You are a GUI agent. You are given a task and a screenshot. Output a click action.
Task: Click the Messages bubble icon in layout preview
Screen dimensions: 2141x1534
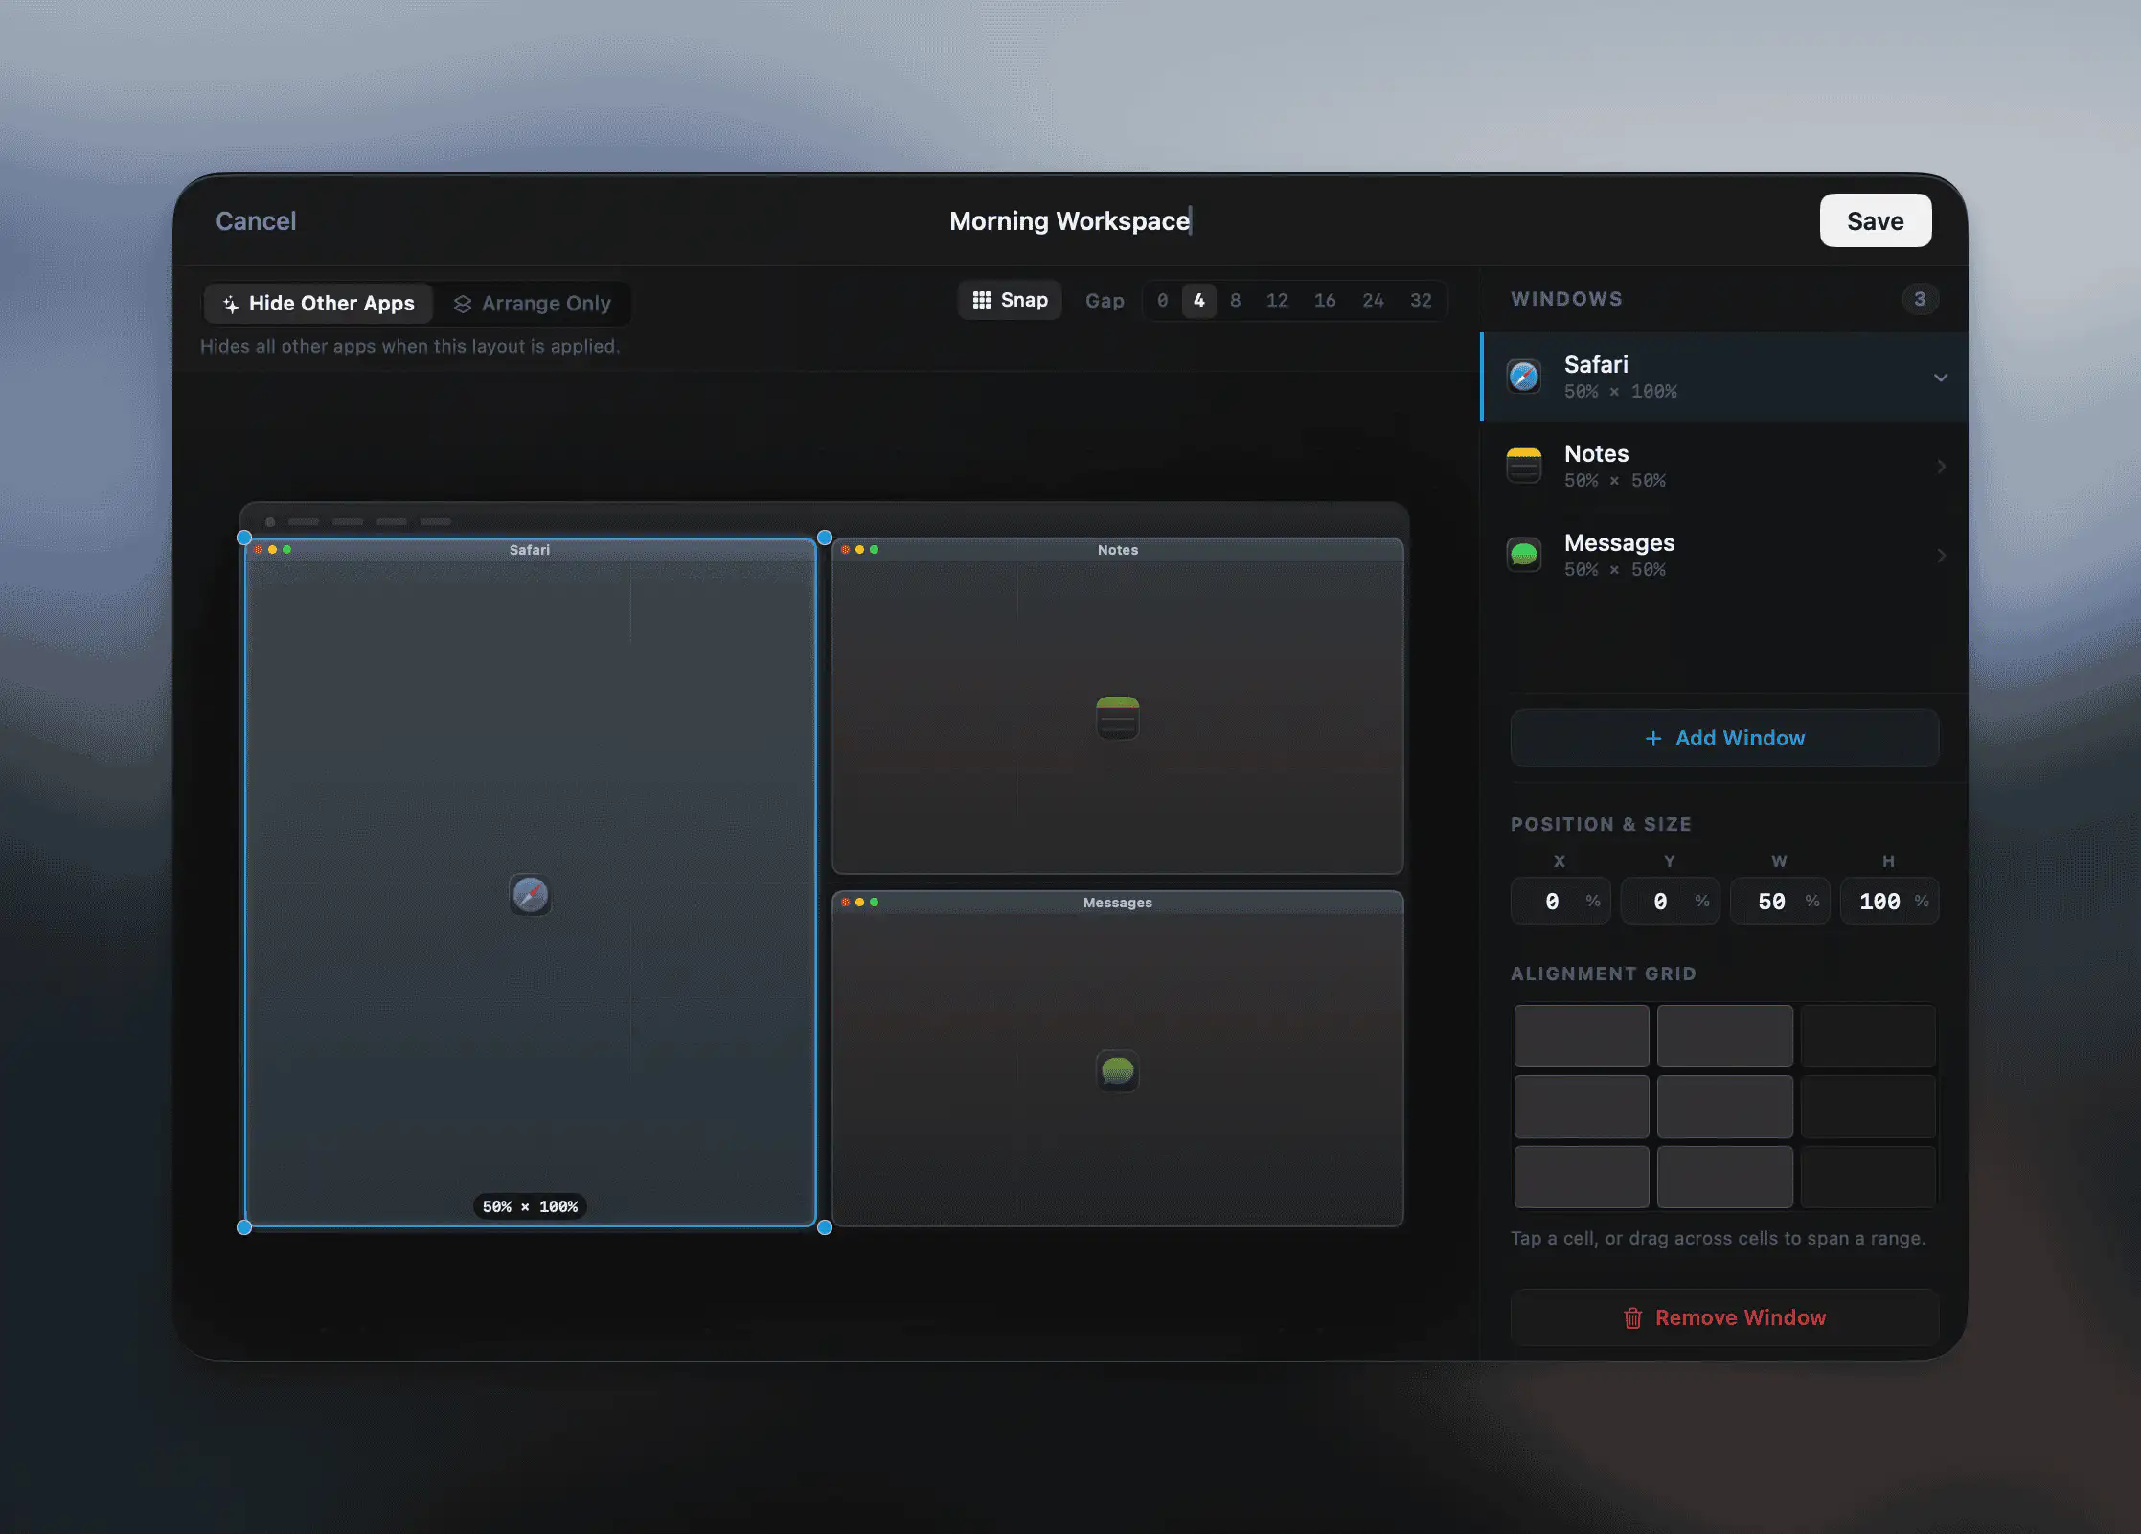pyautogui.click(x=1118, y=1070)
